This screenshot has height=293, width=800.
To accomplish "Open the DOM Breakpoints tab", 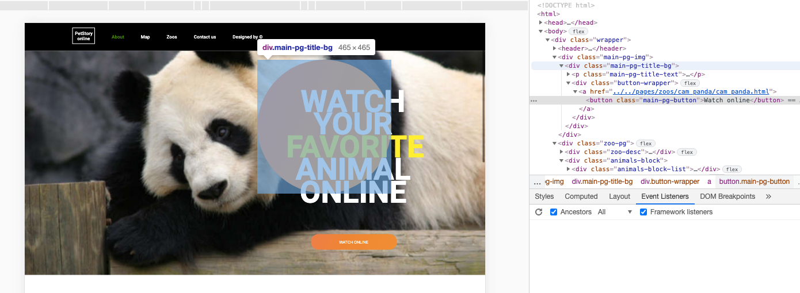I will (727, 196).
